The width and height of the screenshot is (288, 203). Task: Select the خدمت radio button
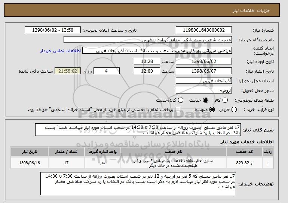click(206, 100)
